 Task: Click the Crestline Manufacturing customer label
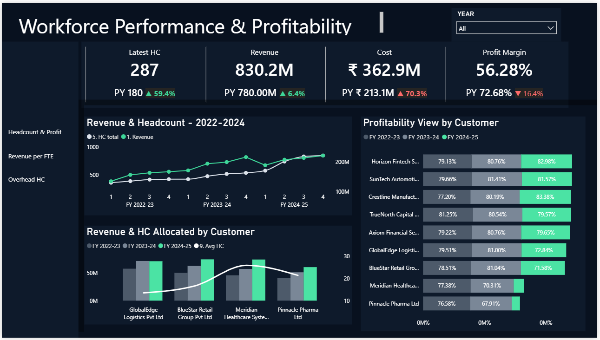[x=393, y=196]
